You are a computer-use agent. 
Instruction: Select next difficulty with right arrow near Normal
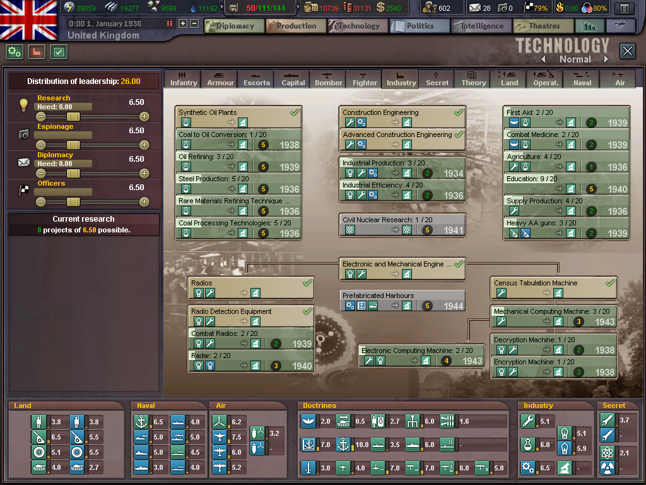(606, 59)
